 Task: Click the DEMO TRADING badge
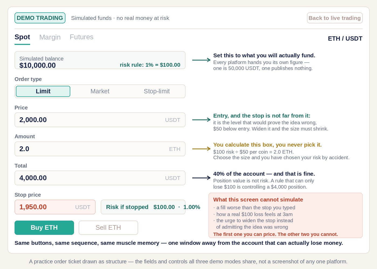tap(40, 18)
